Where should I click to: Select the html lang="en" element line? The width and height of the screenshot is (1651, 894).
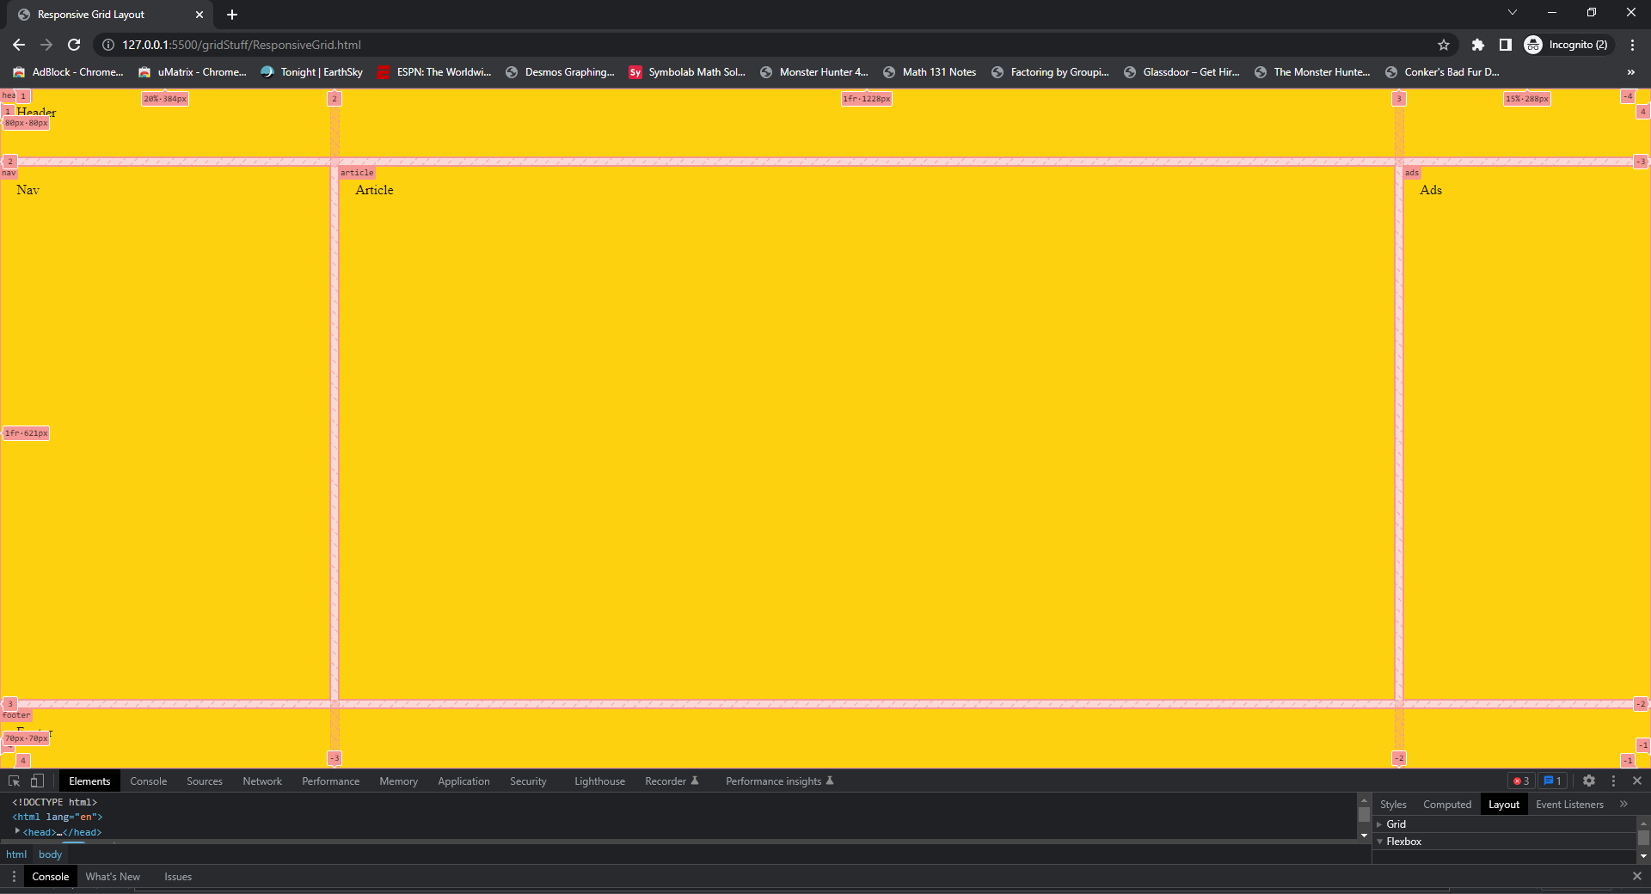click(57, 817)
